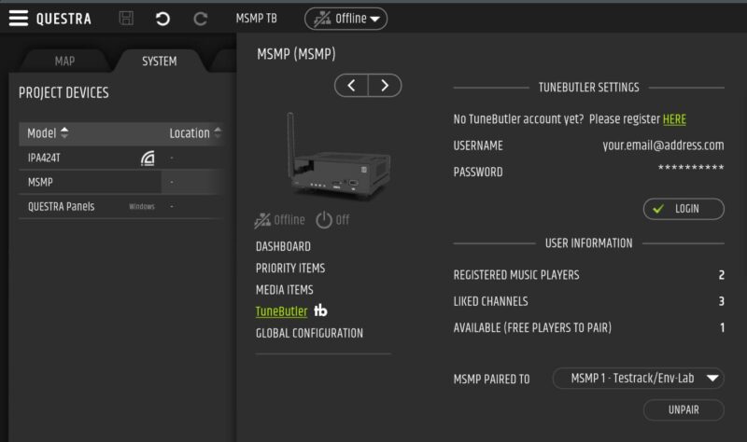Click the HERE registration link

(674, 119)
